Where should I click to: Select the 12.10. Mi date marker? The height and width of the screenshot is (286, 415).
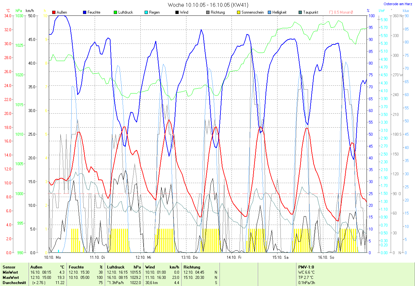point(144,257)
